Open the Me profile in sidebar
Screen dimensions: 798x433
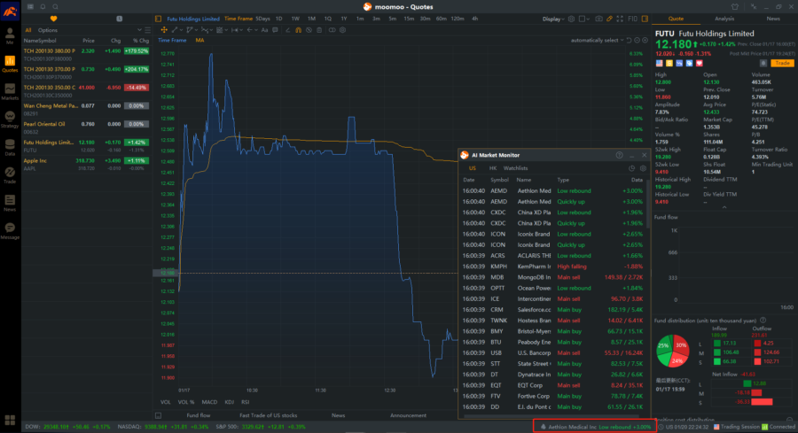click(x=10, y=36)
